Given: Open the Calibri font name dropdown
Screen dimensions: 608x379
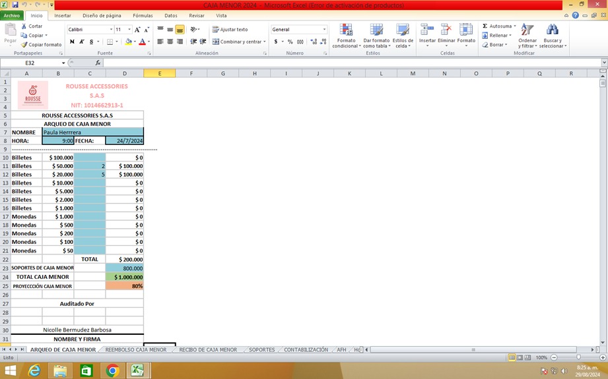Looking at the screenshot, I should pyautogui.click(x=111, y=30).
